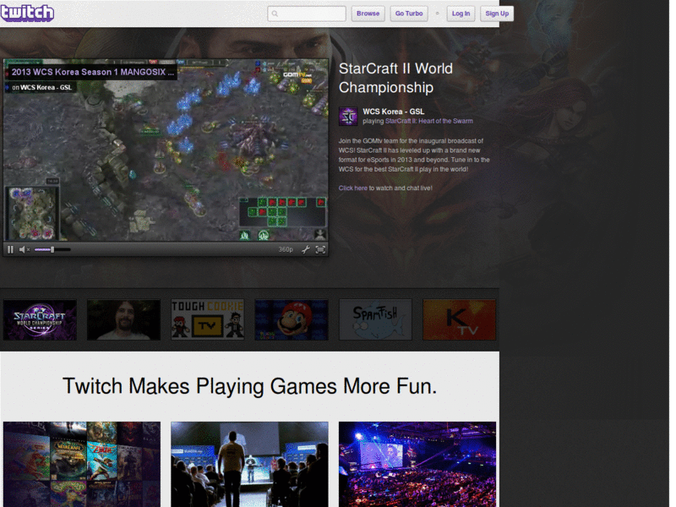This screenshot has height=507, width=676.
Task: Select the orange K TV thumbnail
Action: click(x=460, y=320)
